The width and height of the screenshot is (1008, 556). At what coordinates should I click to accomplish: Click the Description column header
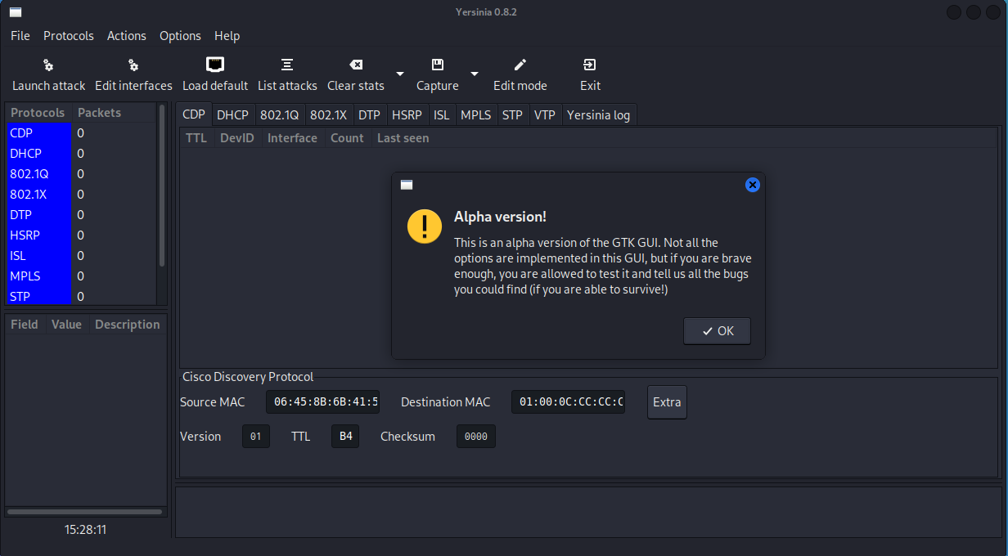click(x=127, y=325)
